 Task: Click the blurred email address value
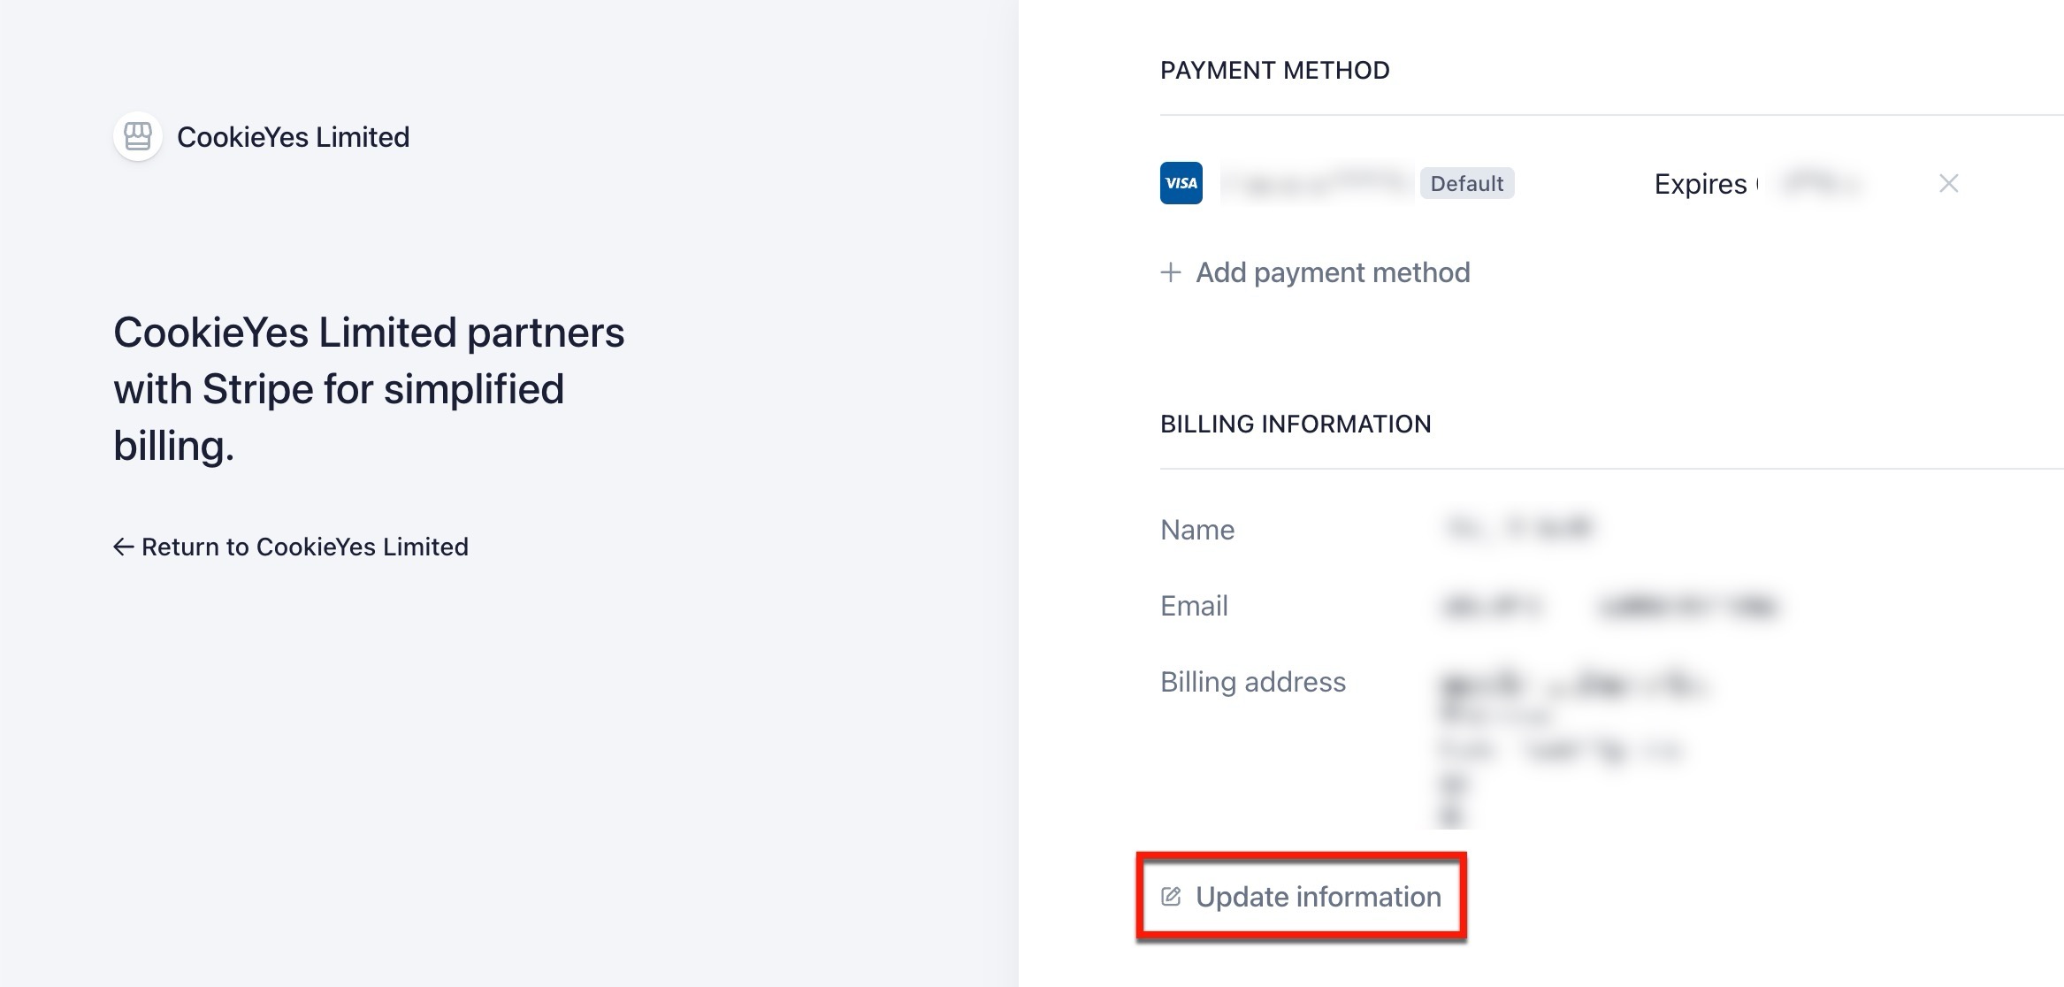[x=1609, y=607]
